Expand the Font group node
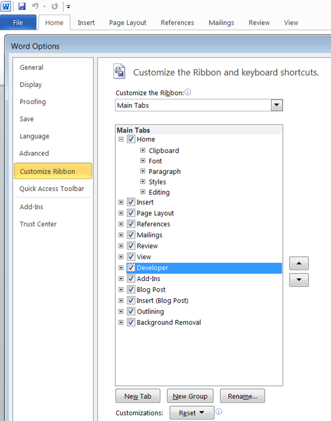Viewport: 331px width, 421px height. pos(143,161)
